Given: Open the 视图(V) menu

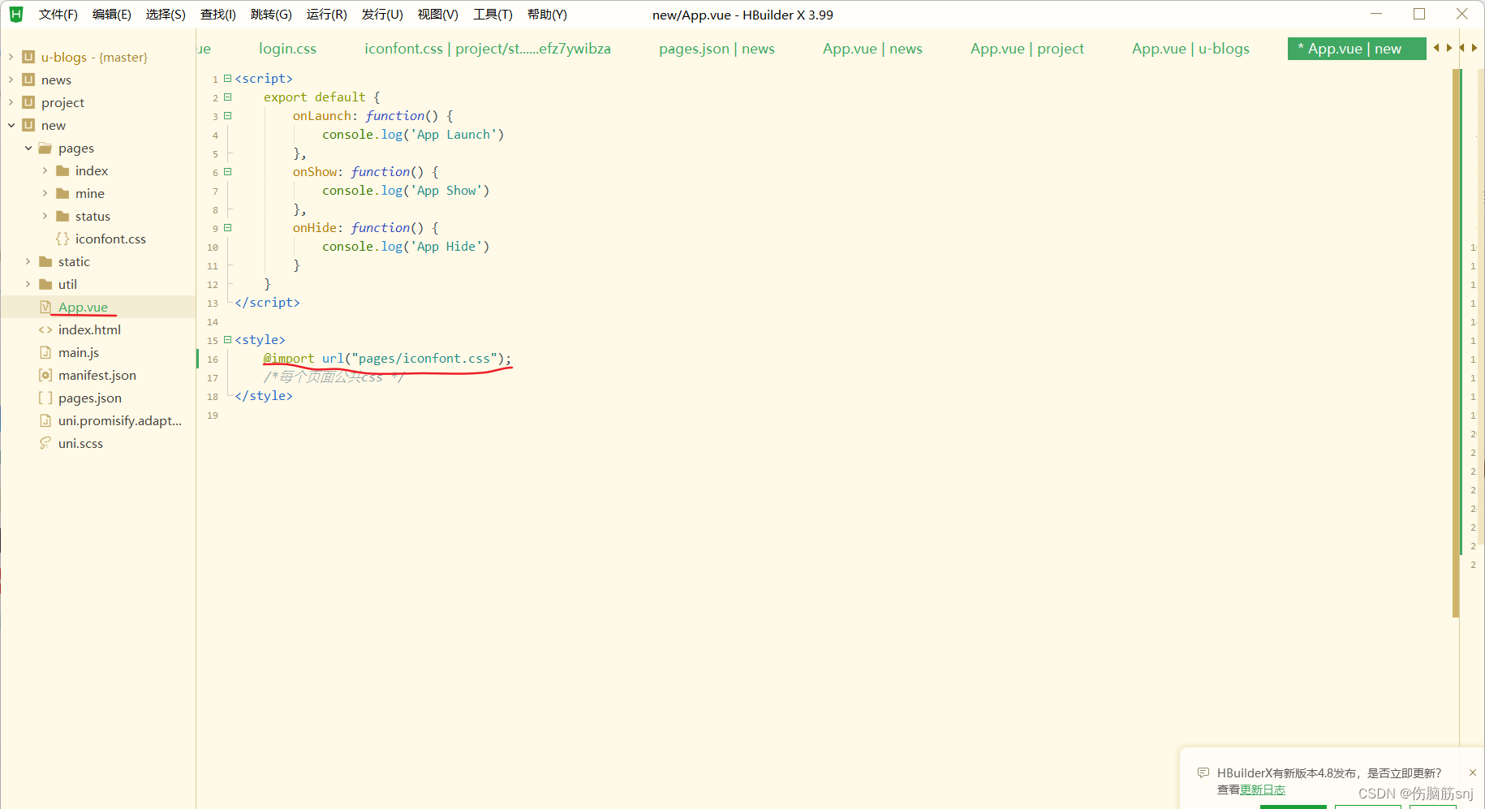Looking at the screenshot, I should point(438,15).
